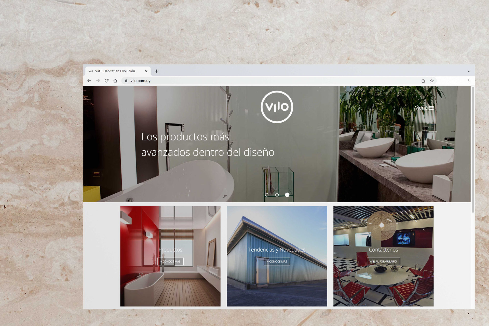Click the page vertical scrollbar
489x326 pixels.
coord(473,149)
